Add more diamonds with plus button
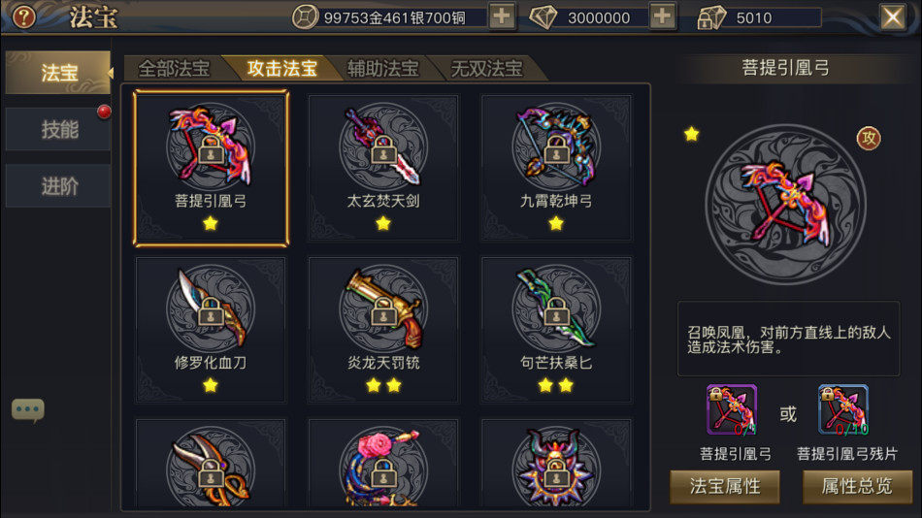 pos(663,16)
